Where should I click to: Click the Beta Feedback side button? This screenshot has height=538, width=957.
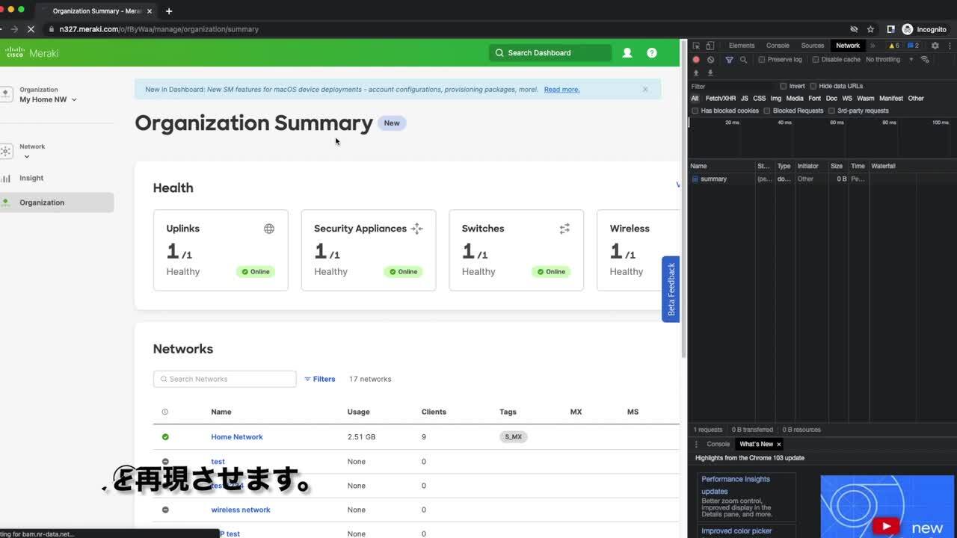tap(671, 289)
